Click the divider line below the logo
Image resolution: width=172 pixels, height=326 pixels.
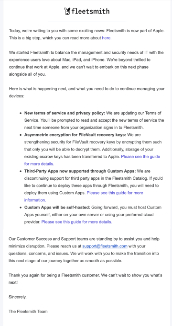tap(87, 21)
